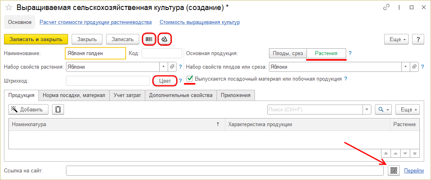The image size is (431, 180).
Task: Click the barcode icon in the toolbar
Action: 149,39
